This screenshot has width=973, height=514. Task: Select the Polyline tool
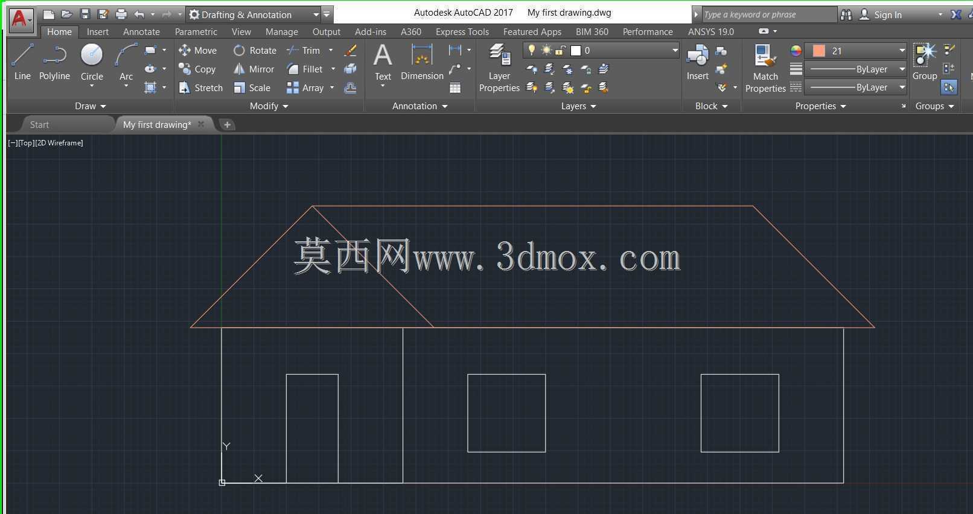[54, 62]
